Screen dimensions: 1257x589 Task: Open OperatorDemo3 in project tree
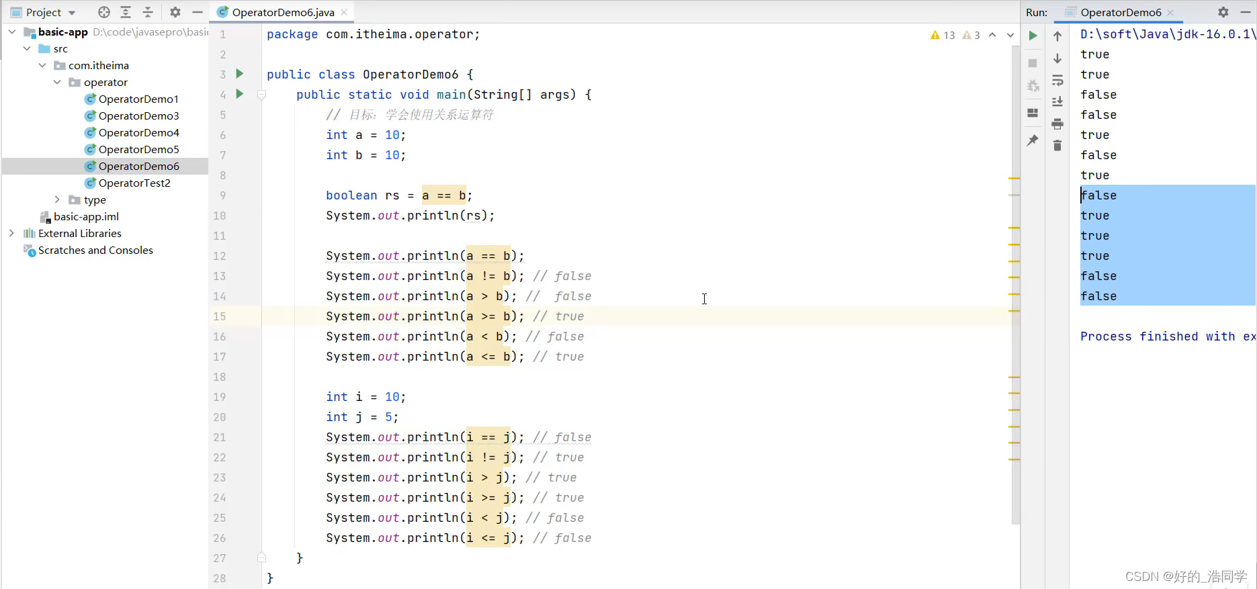(x=138, y=116)
